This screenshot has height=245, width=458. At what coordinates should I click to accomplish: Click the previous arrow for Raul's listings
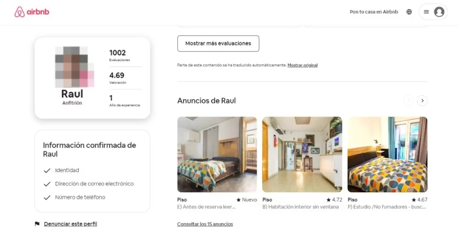tap(408, 101)
